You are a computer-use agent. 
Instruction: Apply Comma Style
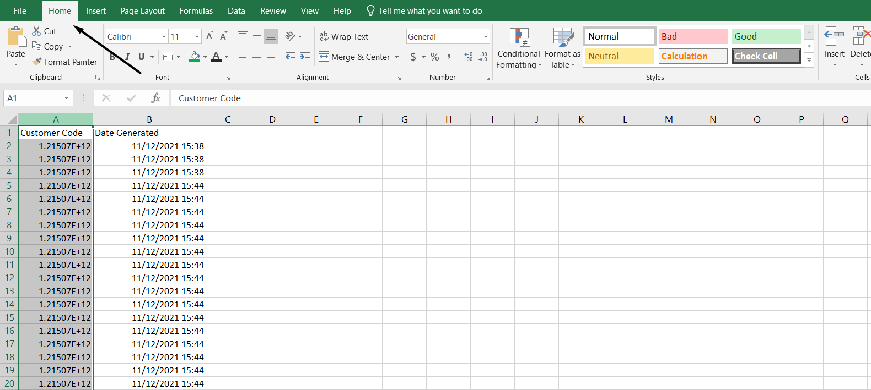(x=449, y=57)
